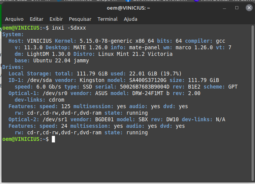Image resolution: width=255 pixels, height=184 pixels.
Task: Click the wm value 'marco 1.26.0'
Action: 194,48
